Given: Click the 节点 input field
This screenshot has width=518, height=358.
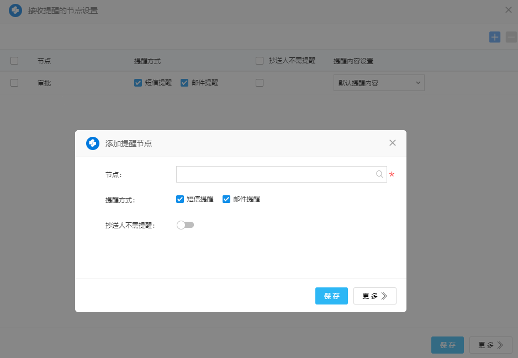Looking at the screenshot, I should tap(275, 174).
